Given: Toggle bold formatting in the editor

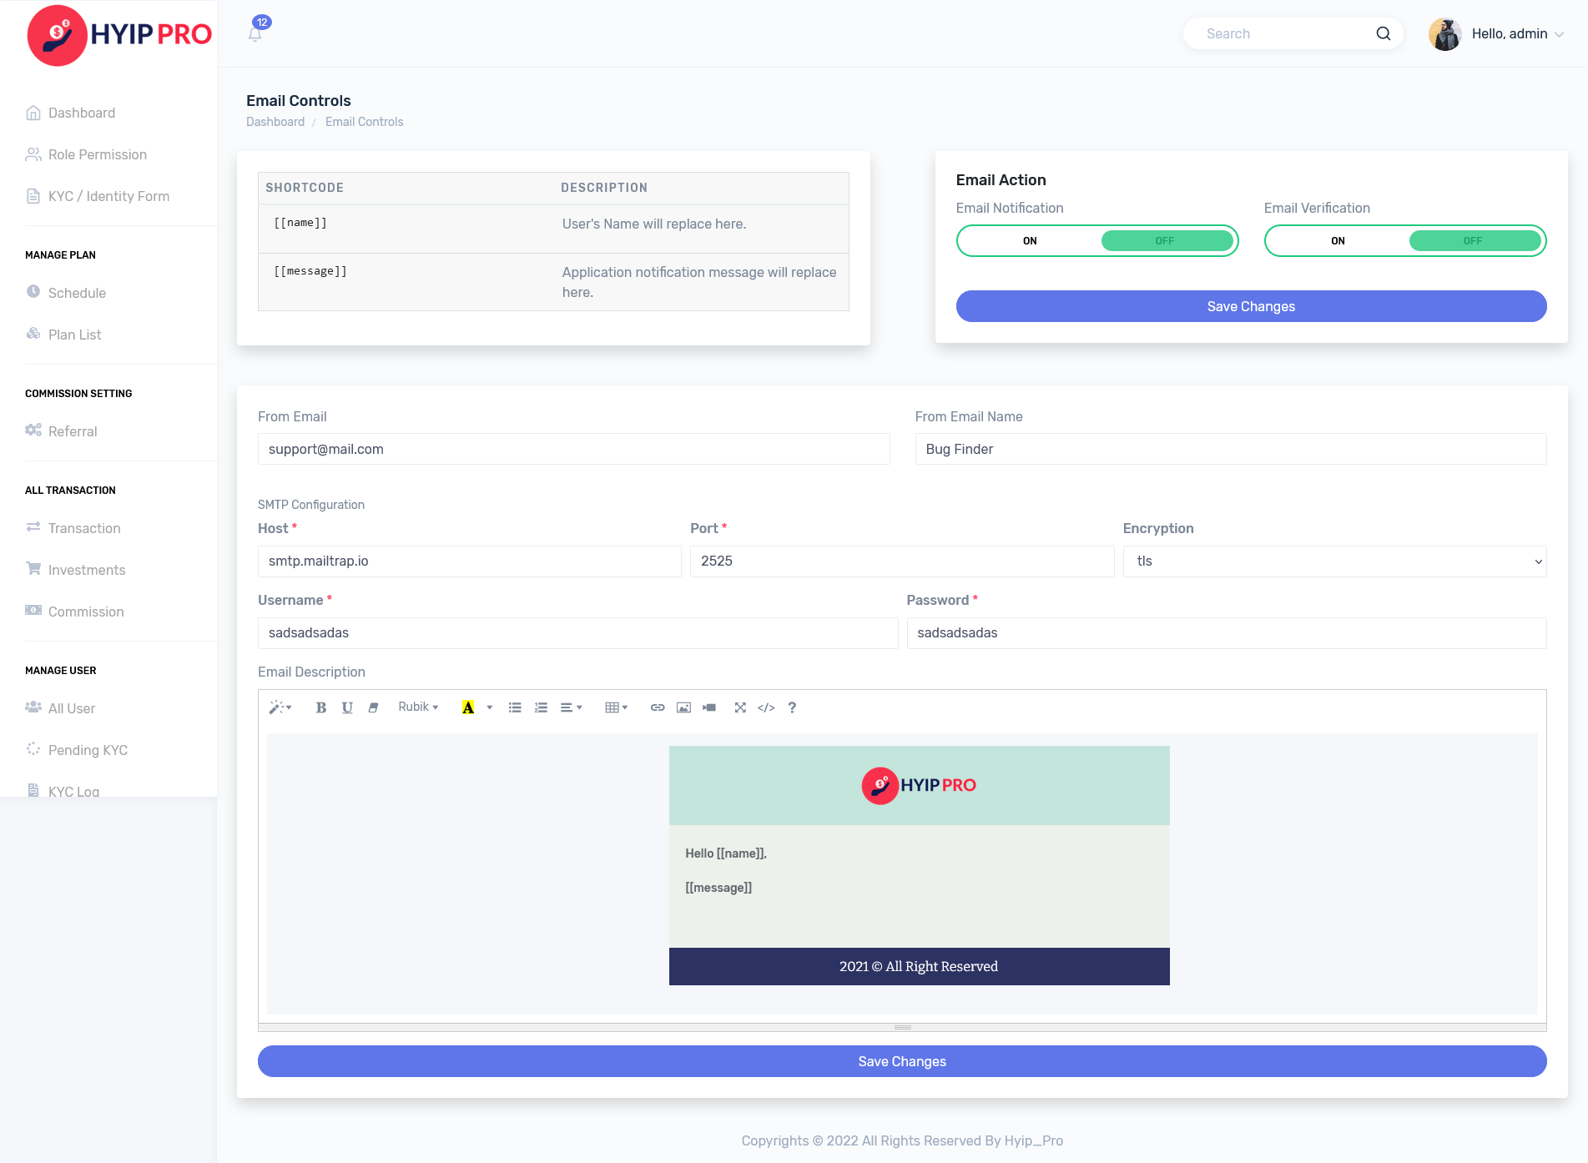Looking at the screenshot, I should coord(320,707).
